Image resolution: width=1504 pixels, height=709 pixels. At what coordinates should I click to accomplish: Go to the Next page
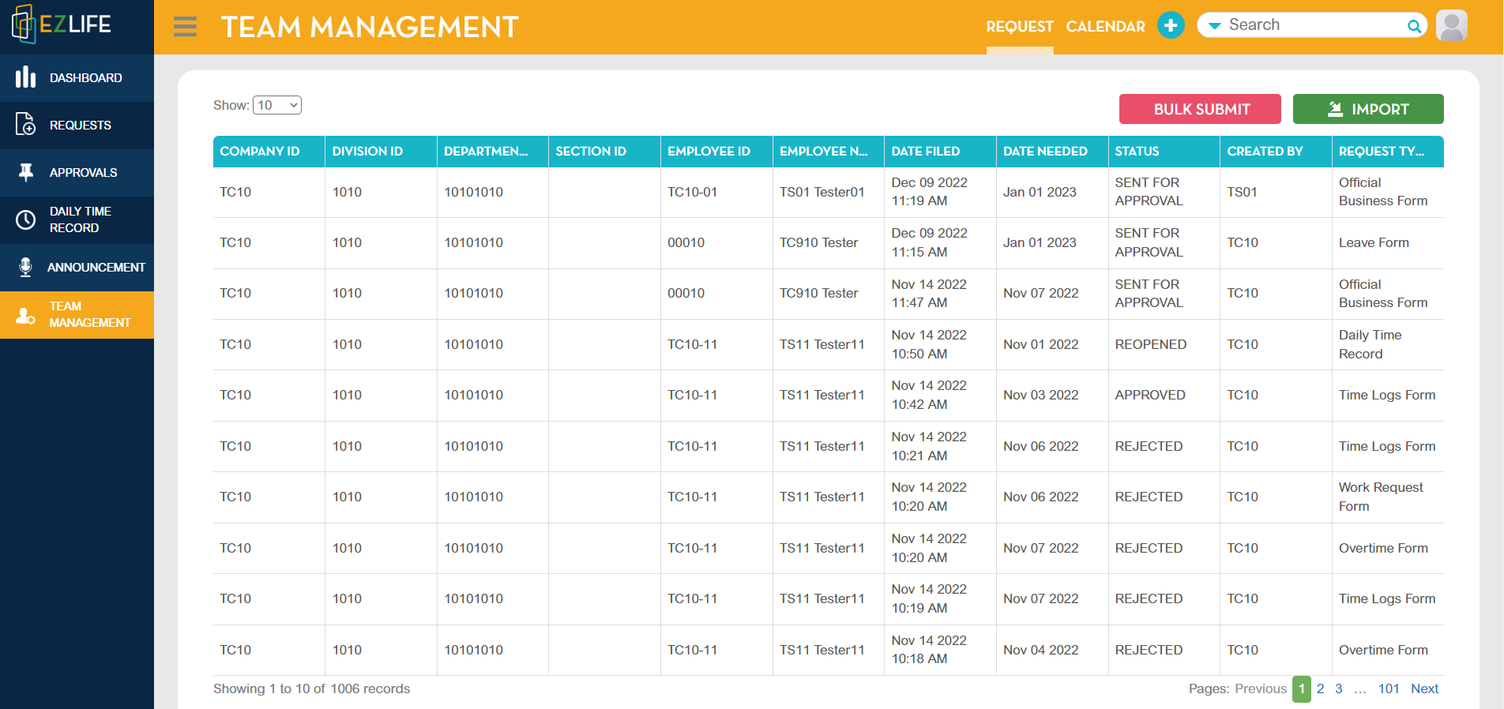click(x=1424, y=688)
